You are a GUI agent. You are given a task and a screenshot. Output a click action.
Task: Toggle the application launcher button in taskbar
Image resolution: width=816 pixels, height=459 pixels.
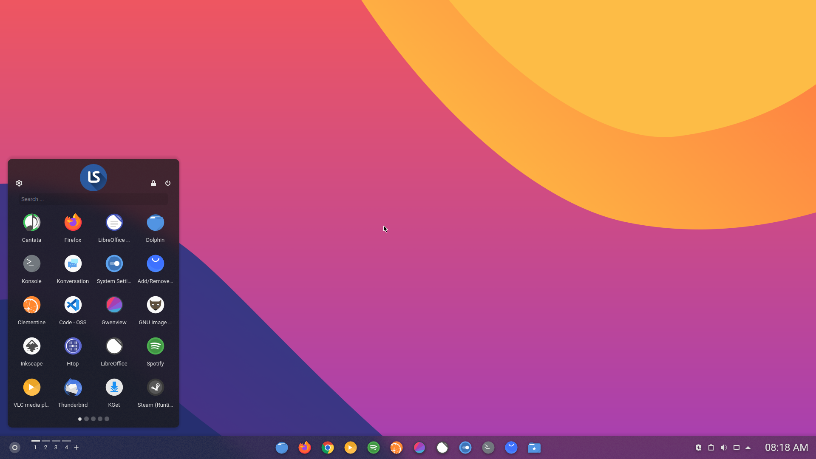tap(15, 448)
